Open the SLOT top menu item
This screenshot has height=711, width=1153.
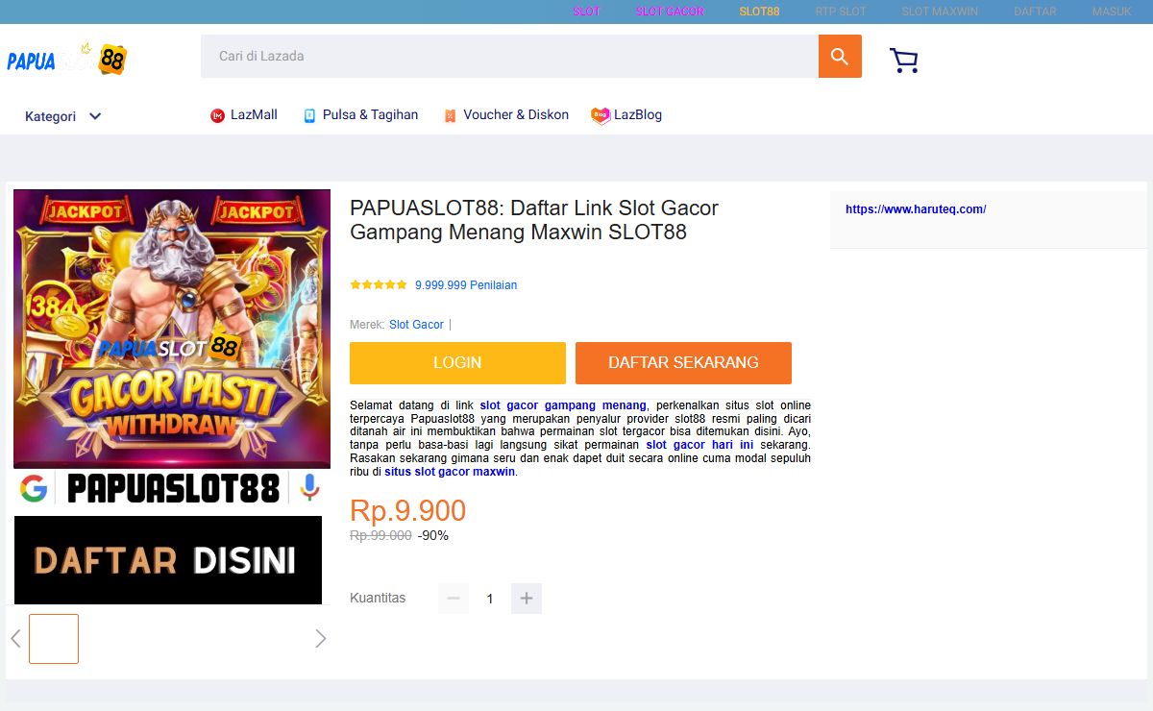click(586, 12)
